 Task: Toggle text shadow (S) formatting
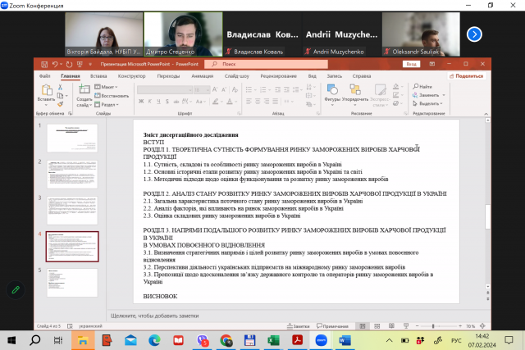[167, 102]
